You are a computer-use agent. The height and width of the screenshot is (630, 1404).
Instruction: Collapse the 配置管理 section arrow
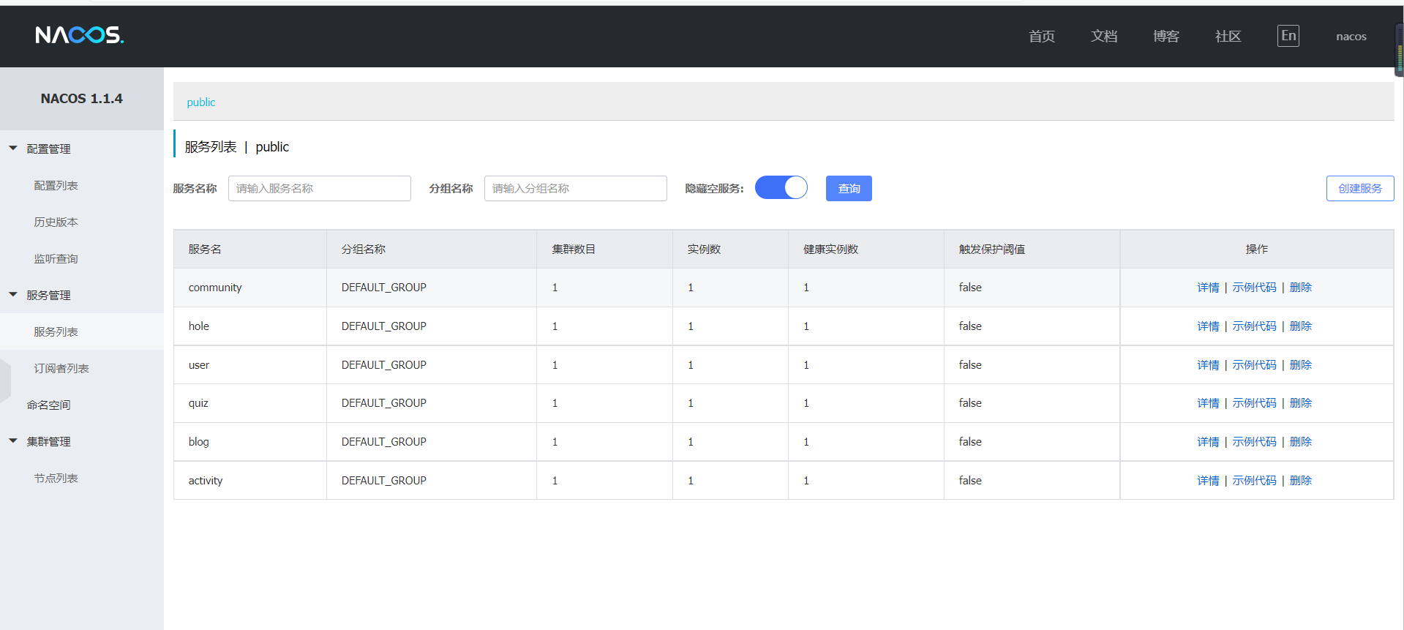coord(13,149)
